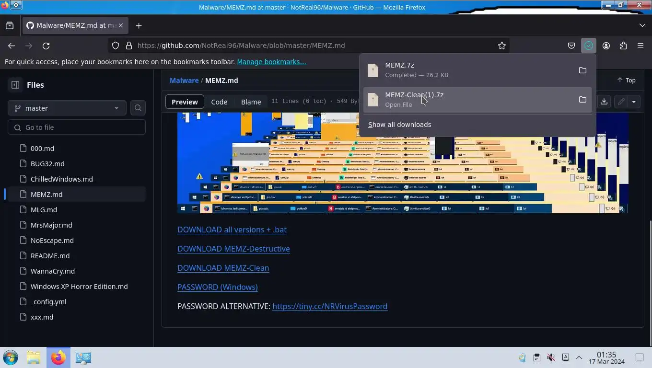Collapse the Files side panel
The image size is (652, 368).
pos(15,85)
